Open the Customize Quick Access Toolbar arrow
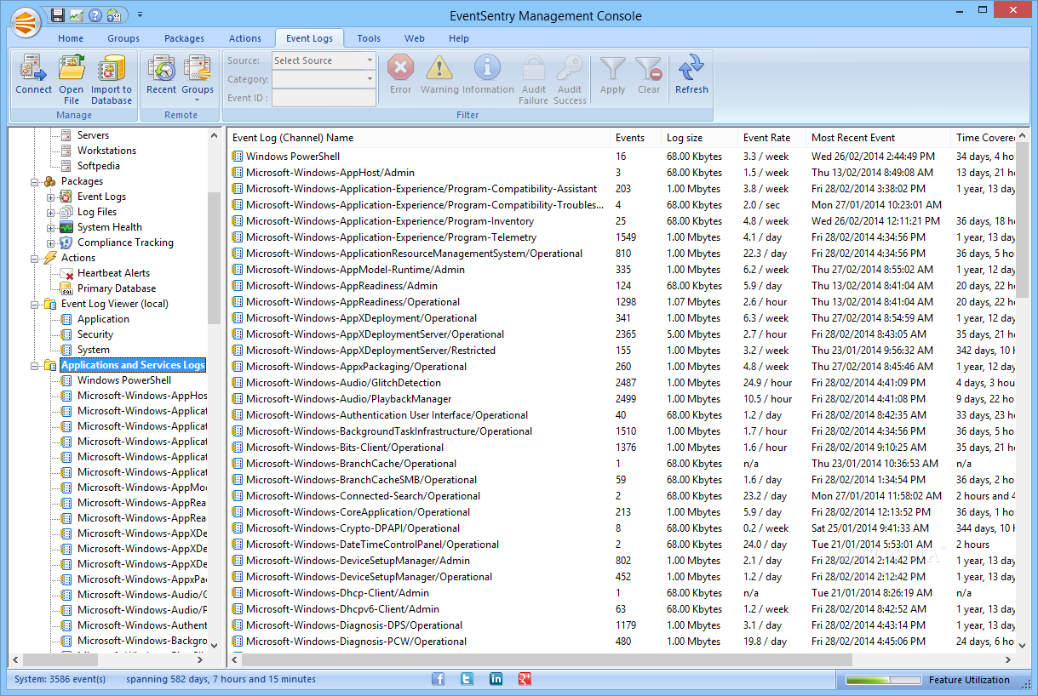Screen dimensions: 1038x696 point(140,15)
